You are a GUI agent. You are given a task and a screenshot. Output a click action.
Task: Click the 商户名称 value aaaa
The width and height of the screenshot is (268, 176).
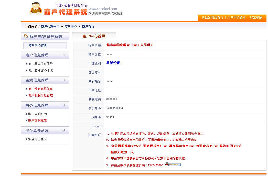[110, 54]
